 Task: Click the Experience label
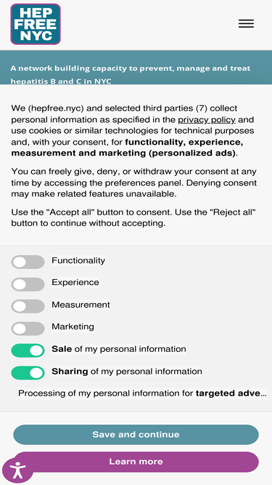point(75,282)
